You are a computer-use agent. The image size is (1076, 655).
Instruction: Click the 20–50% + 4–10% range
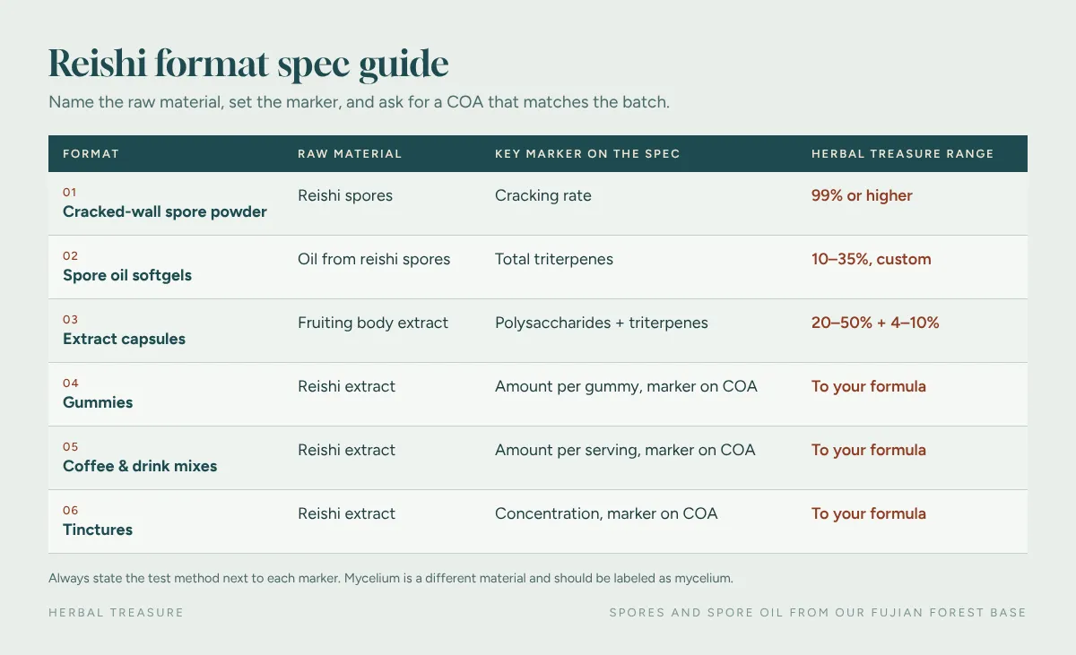click(875, 323)
